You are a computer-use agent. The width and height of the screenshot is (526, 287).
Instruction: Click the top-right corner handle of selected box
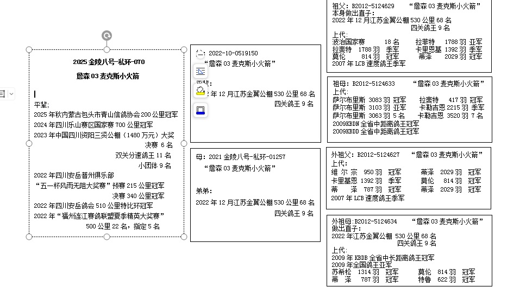[x=184, y=49]
